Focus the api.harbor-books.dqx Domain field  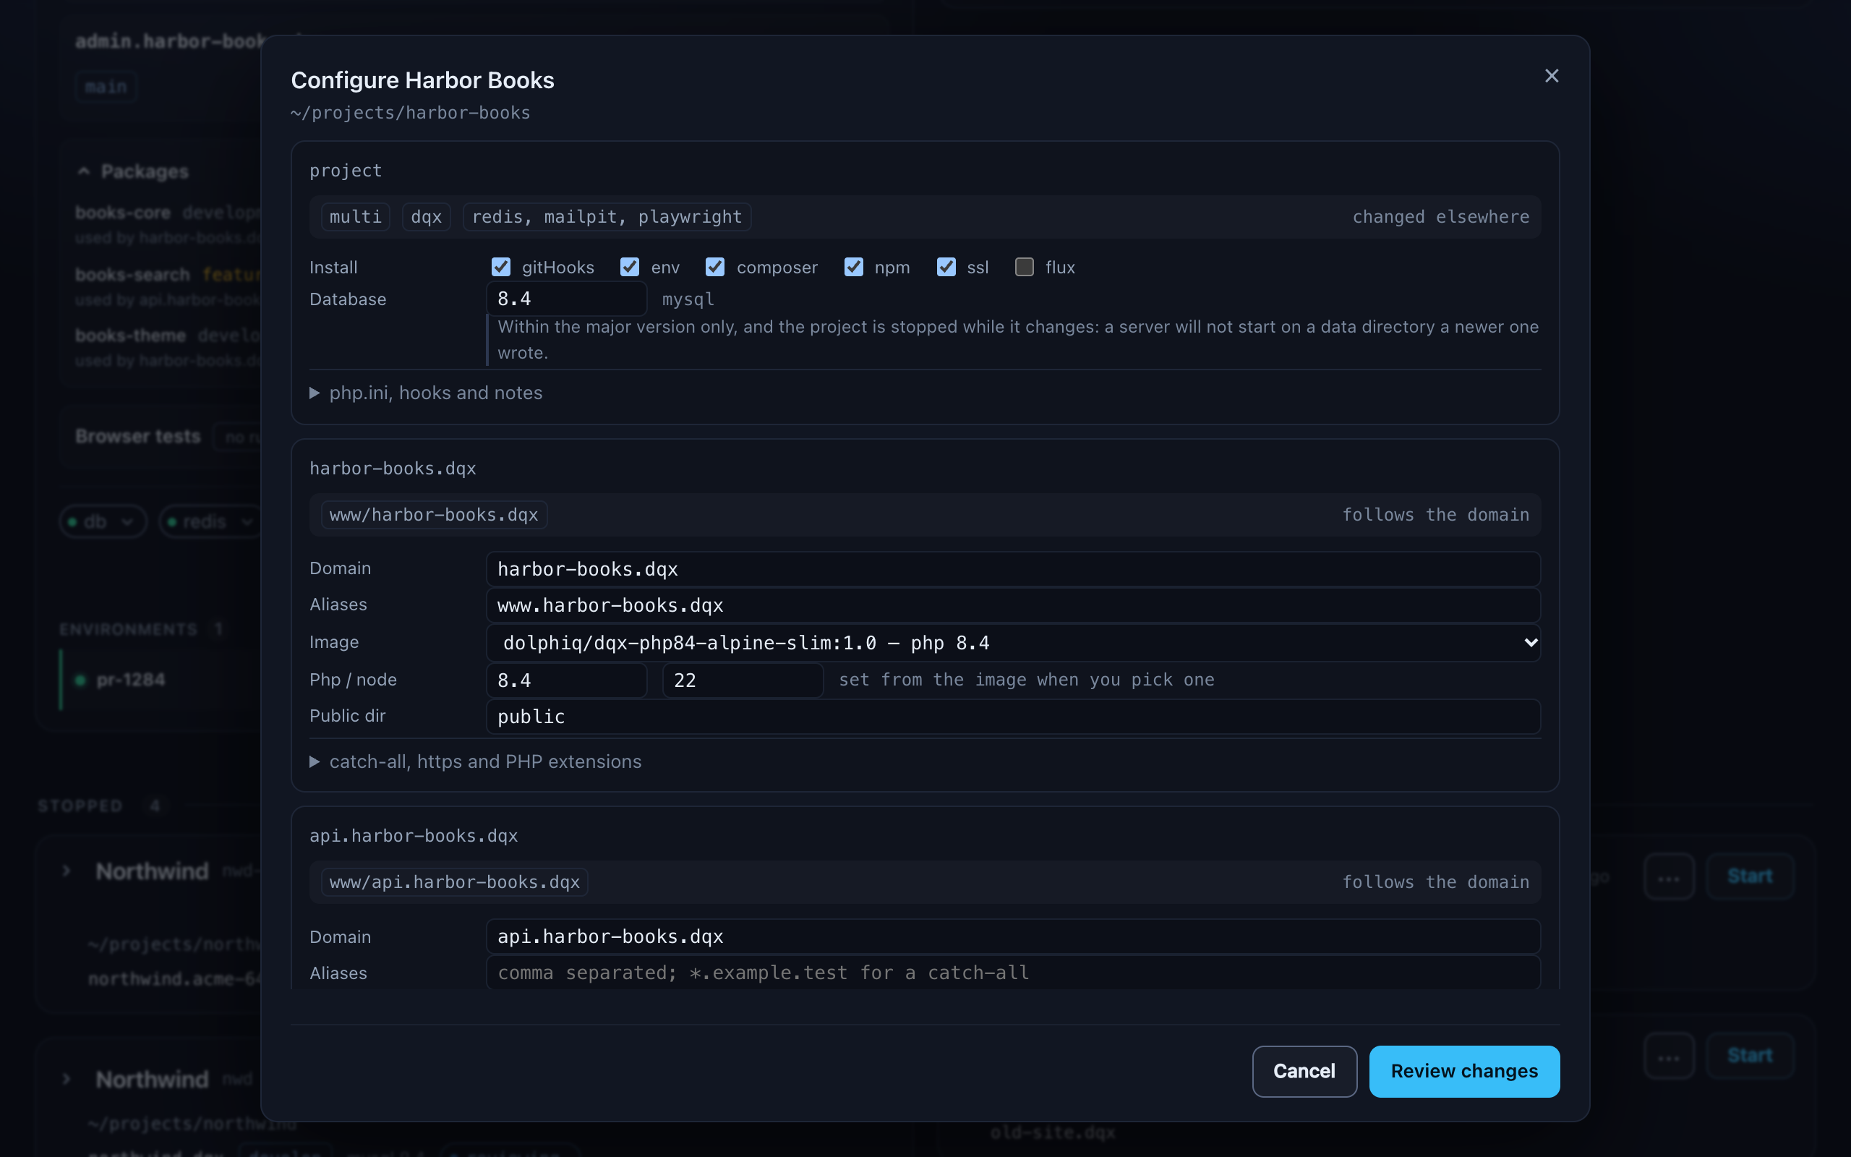pos(1014,936)
